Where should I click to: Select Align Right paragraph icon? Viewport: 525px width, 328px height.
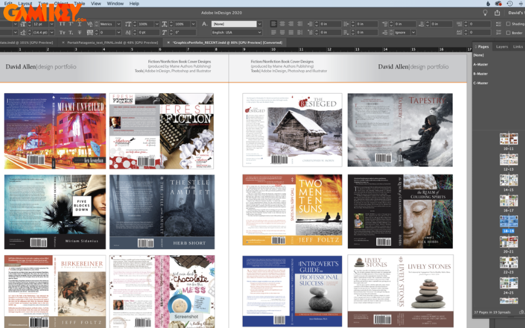coord(291,24)
